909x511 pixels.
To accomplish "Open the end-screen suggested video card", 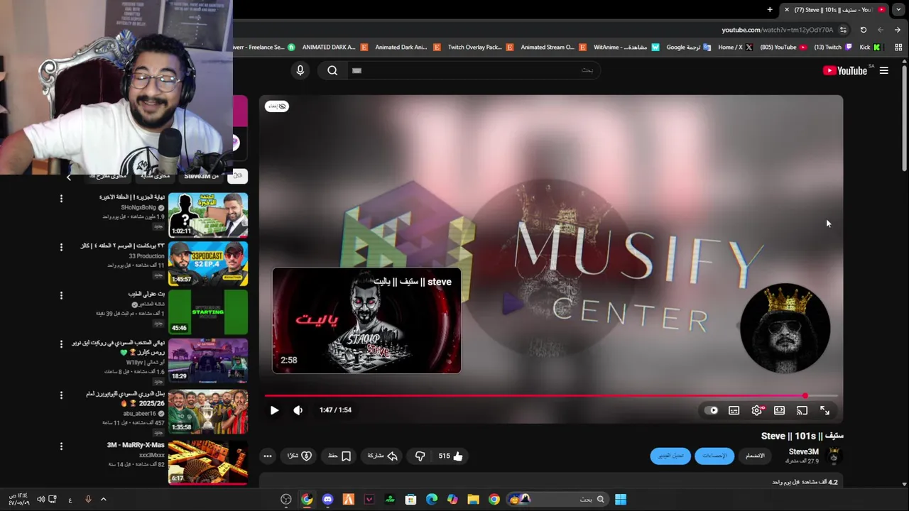I will click(x=366, y=320).
